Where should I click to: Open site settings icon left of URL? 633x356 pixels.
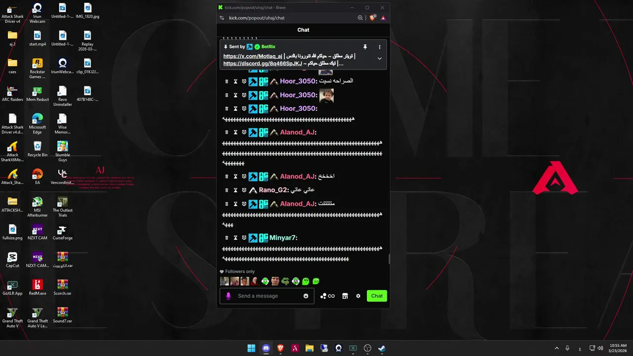point(222,18)
